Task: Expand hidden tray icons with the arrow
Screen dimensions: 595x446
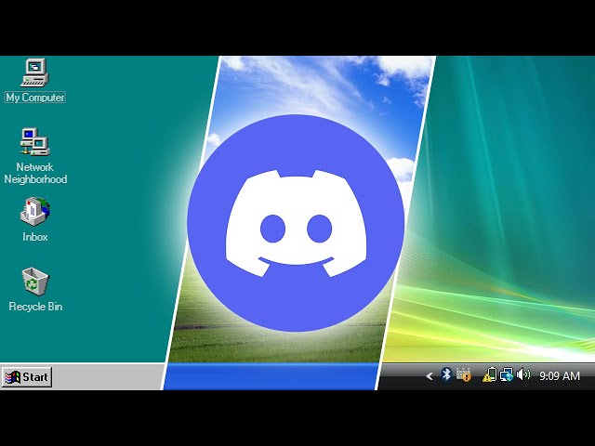Action: coord(430,376)
